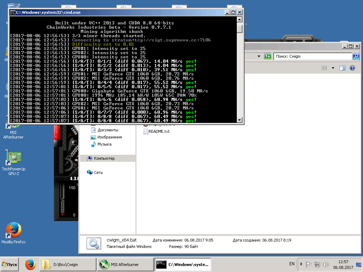Click the Размер 90 байт value
Screen dimensions: 363x272
(x=191, y=246)
